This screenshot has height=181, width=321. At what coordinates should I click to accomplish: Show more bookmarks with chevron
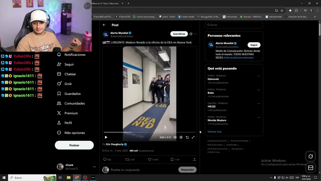[x=315, y=17]
